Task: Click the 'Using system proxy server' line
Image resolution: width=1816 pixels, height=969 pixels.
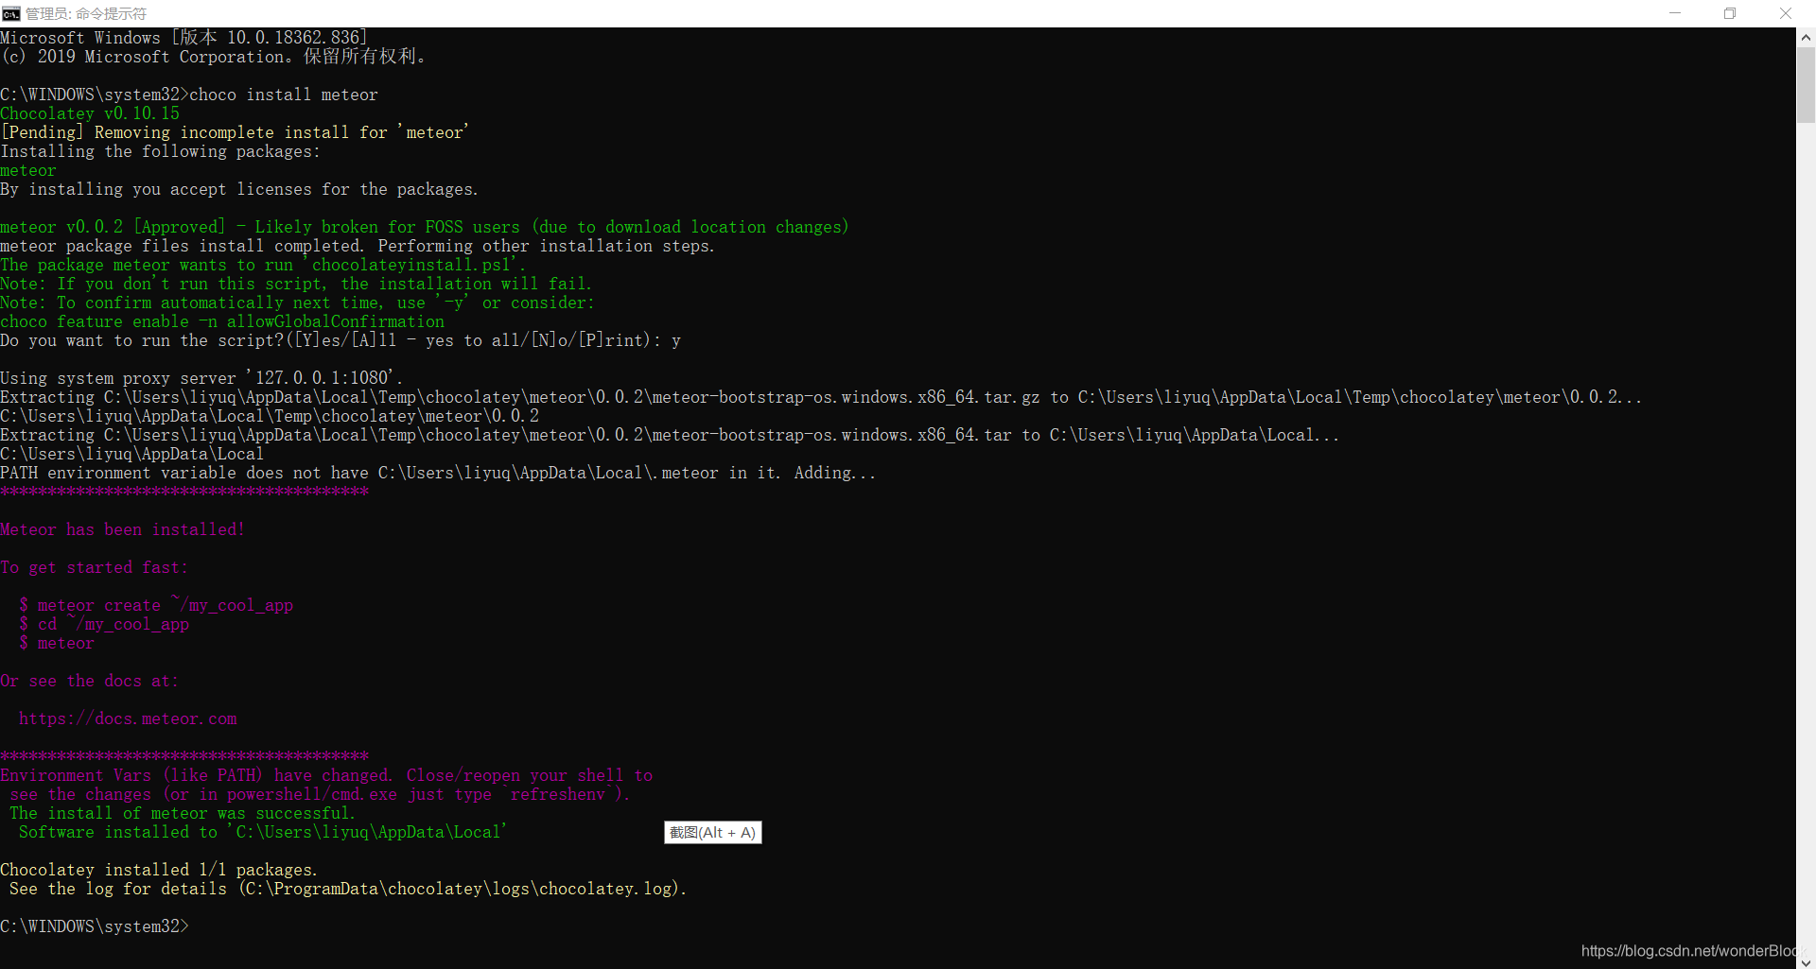Action: tap(201, 378)
